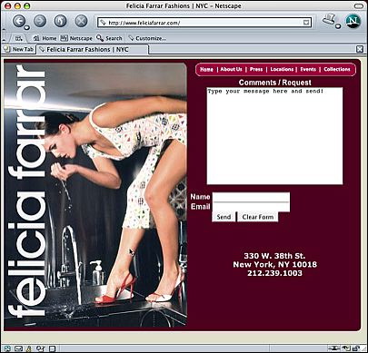368x353 pixels.
Task: Click the security lock icon in status bar
Action: click(x=356, y=348)
